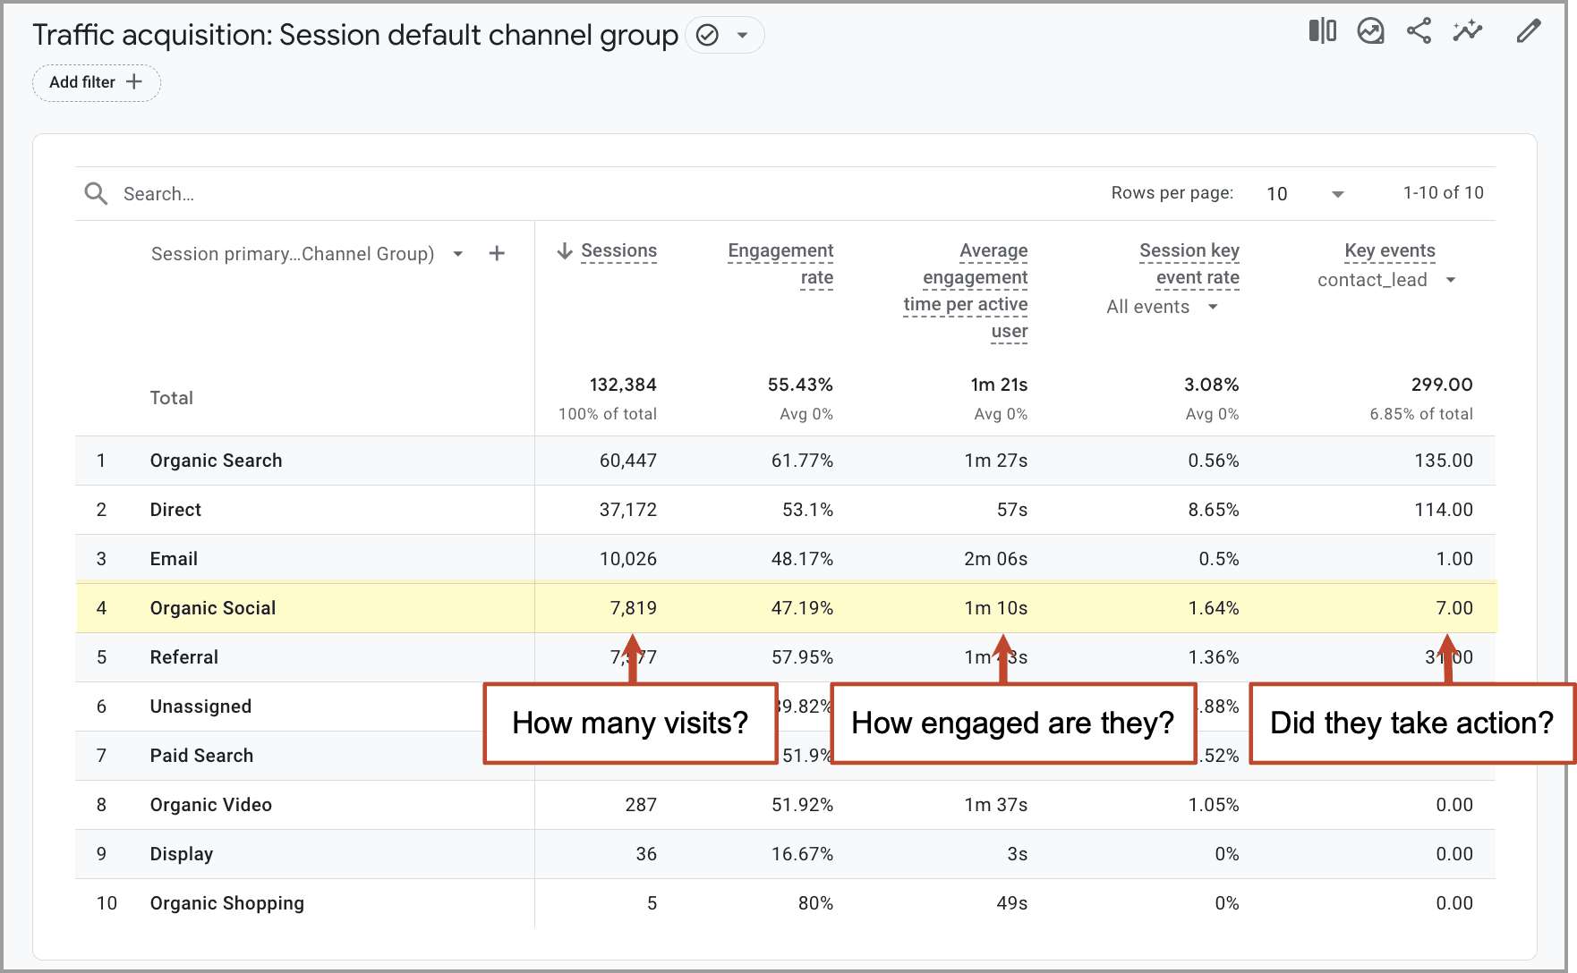Sort by Engagement rate column header
This screenshot has height=973, width=1577.
(x=780, y=264)
